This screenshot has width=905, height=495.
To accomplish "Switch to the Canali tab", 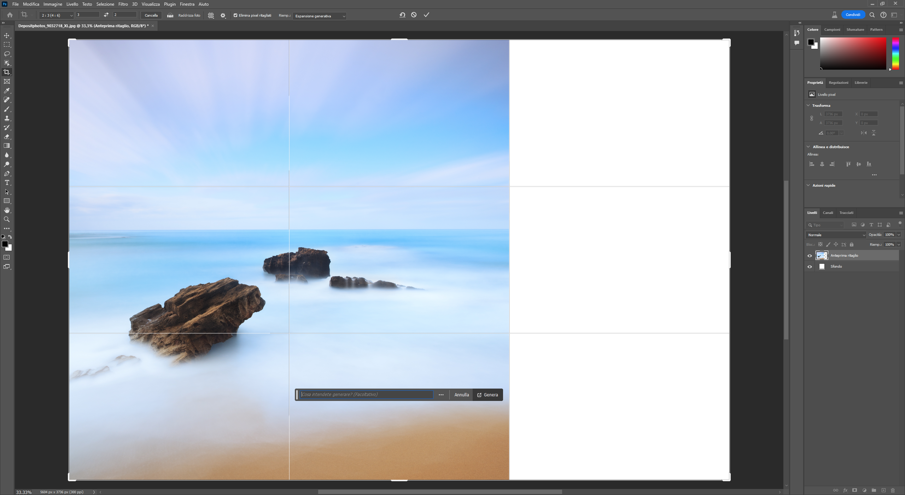I will pos(828,213).
